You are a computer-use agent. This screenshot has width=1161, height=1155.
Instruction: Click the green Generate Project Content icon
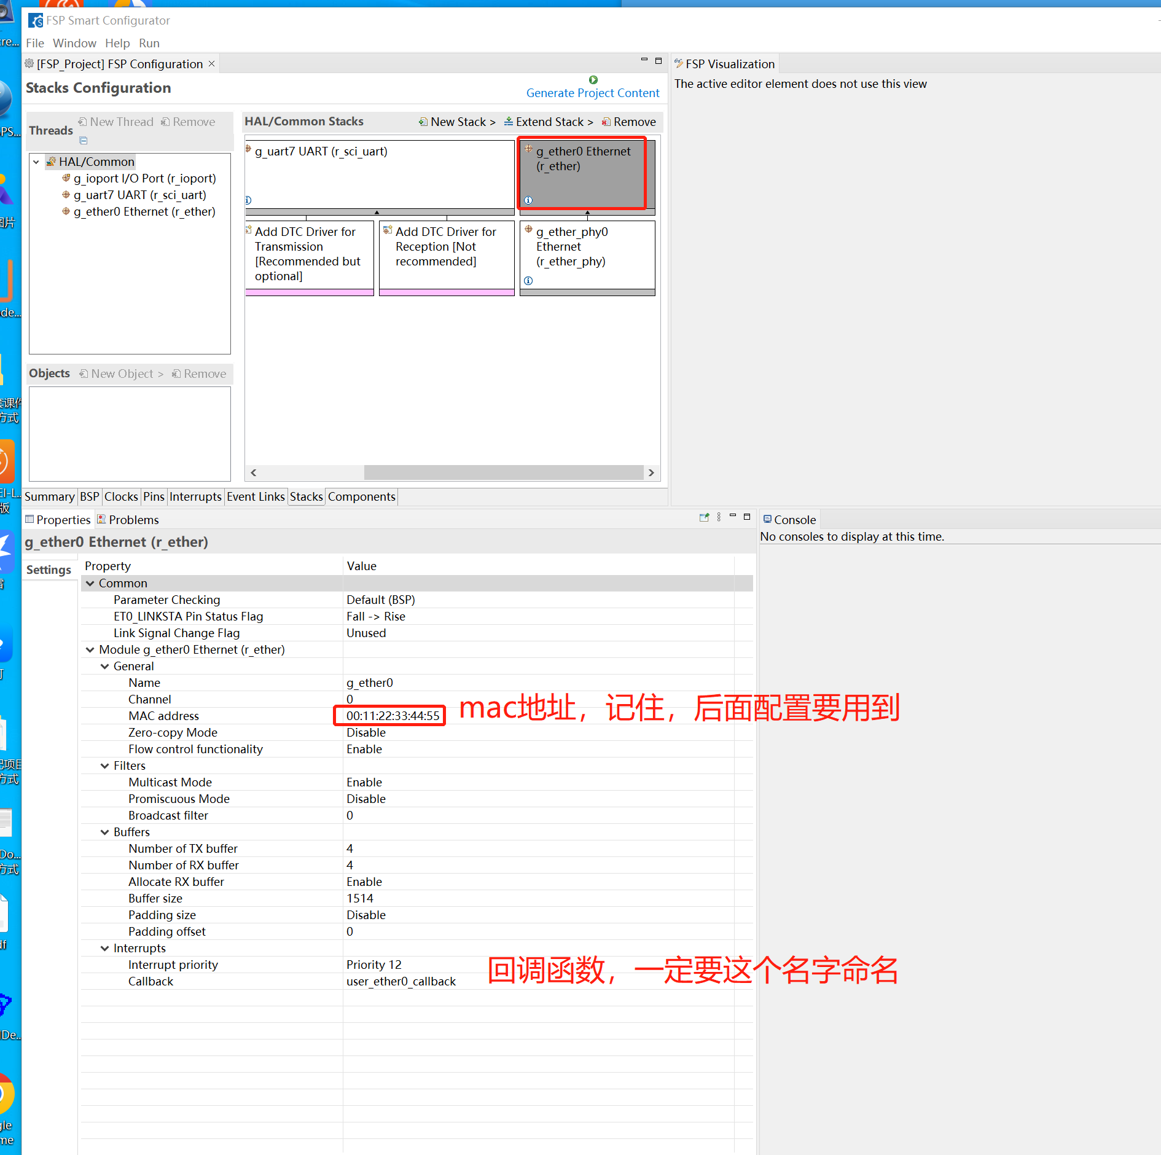pyautogui.click(x=593, y=80)
